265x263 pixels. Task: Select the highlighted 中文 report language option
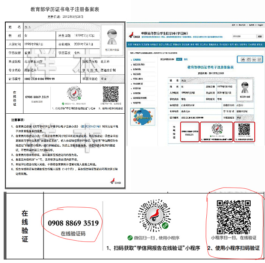click(179, 59)
